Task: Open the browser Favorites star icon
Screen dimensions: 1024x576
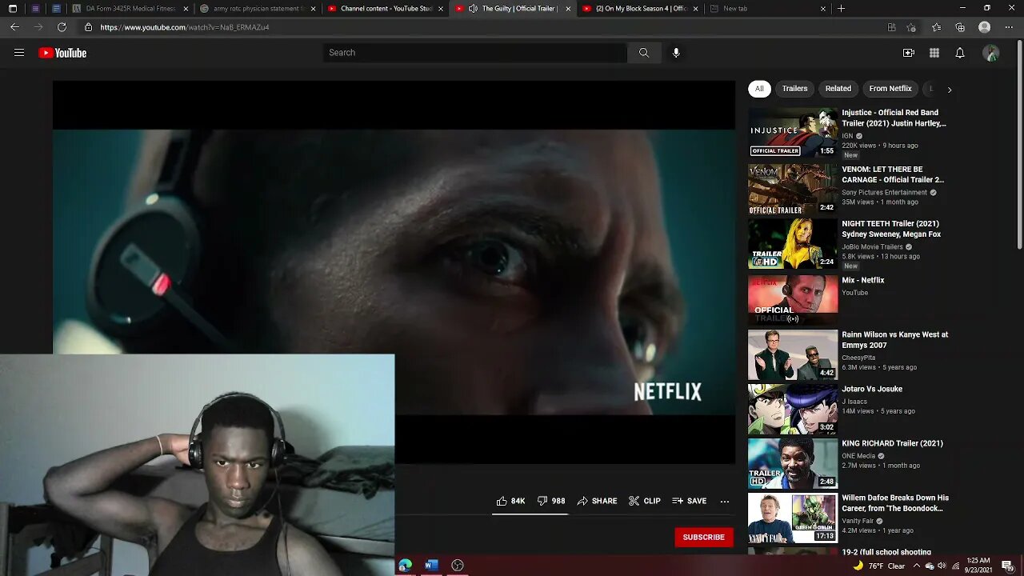Action: [x=937, y=27]
